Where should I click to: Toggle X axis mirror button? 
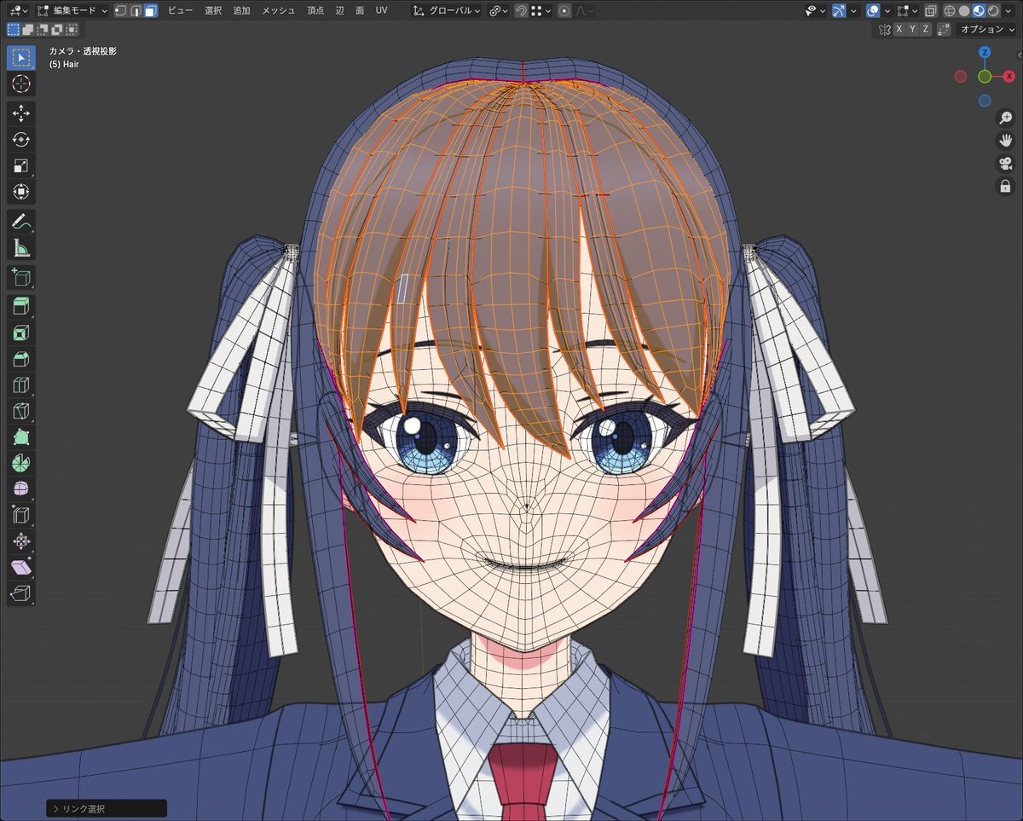pyautogui.click(x=899, y=29)
